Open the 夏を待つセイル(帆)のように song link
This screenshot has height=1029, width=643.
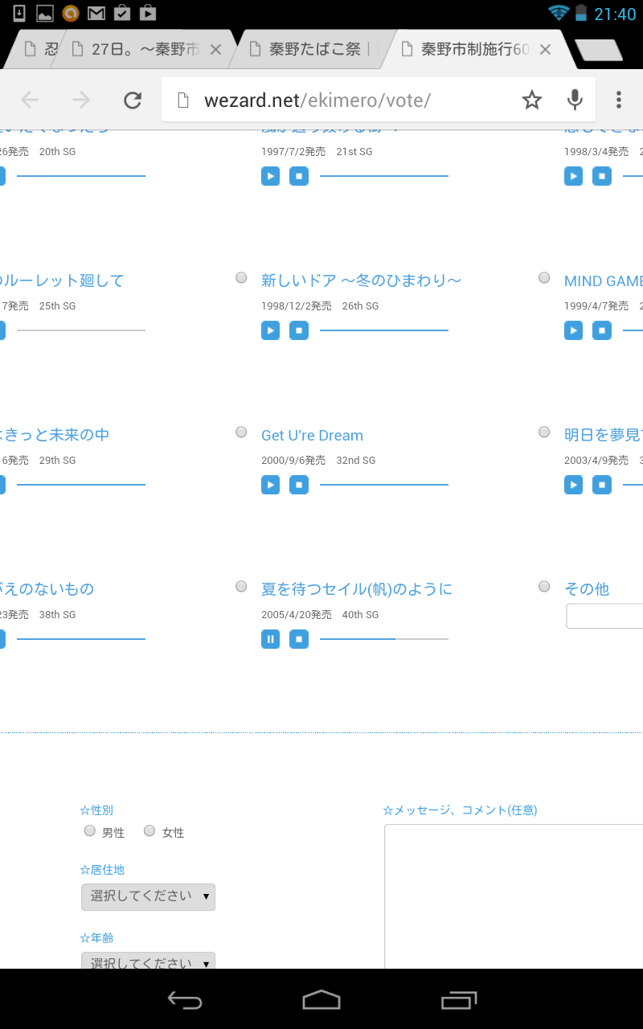[x=357, y=589]
